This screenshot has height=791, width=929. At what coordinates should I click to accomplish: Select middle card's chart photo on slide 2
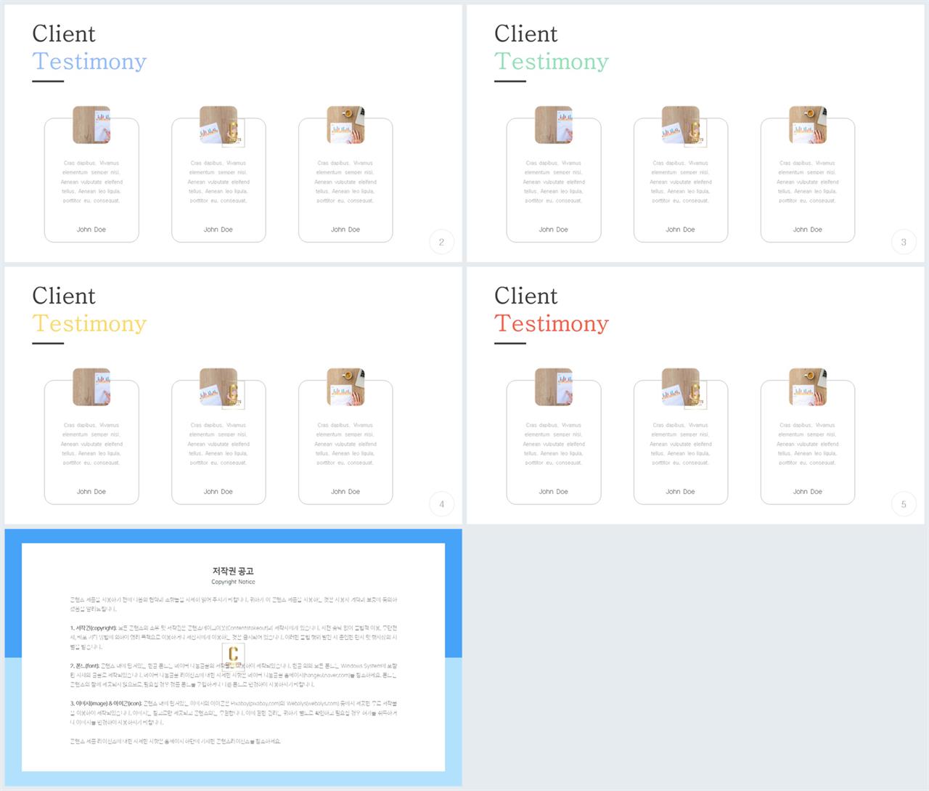coord(218,125)
